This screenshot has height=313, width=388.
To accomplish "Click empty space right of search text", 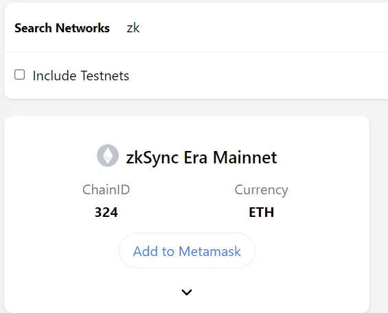I will pos(260,27).
